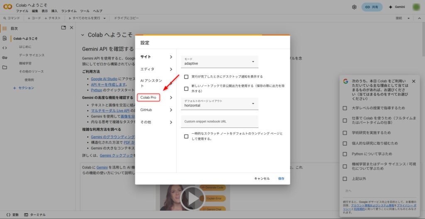The image size is (425, 219).
Task: Check 機械学習またはデータ サイエンス option
Action: click(345, 166)
